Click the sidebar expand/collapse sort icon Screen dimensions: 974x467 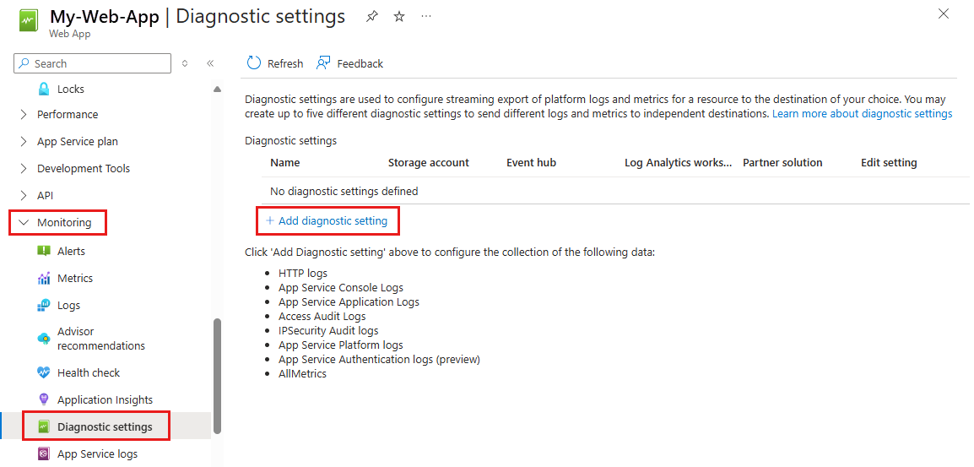click(x=185, y=63)
